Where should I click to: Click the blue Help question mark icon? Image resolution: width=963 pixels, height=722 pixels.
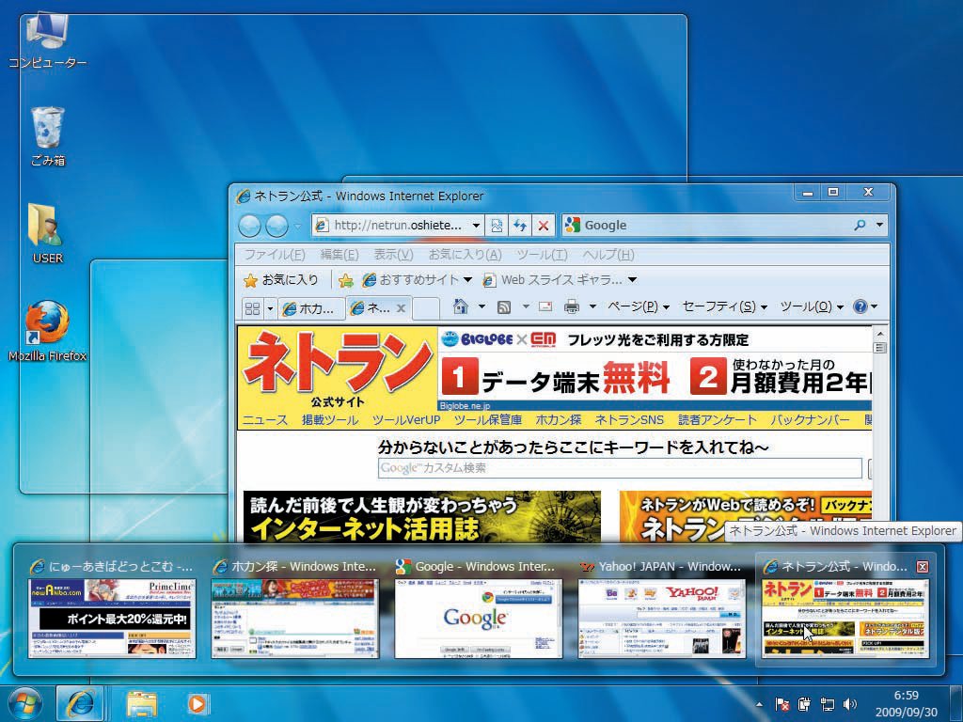click(x=860, y=306)
